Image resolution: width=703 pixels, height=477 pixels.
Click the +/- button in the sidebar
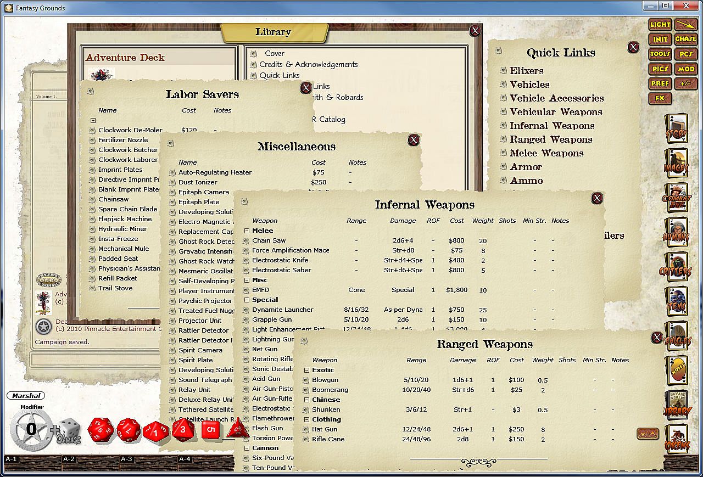(686, 84)
